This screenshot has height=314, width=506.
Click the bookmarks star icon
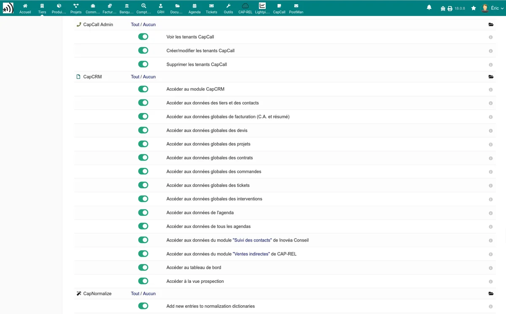tap(474, 8)
